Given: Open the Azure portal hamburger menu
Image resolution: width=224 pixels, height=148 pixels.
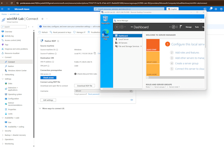Looking at the screenshot, I should [9, 9].
